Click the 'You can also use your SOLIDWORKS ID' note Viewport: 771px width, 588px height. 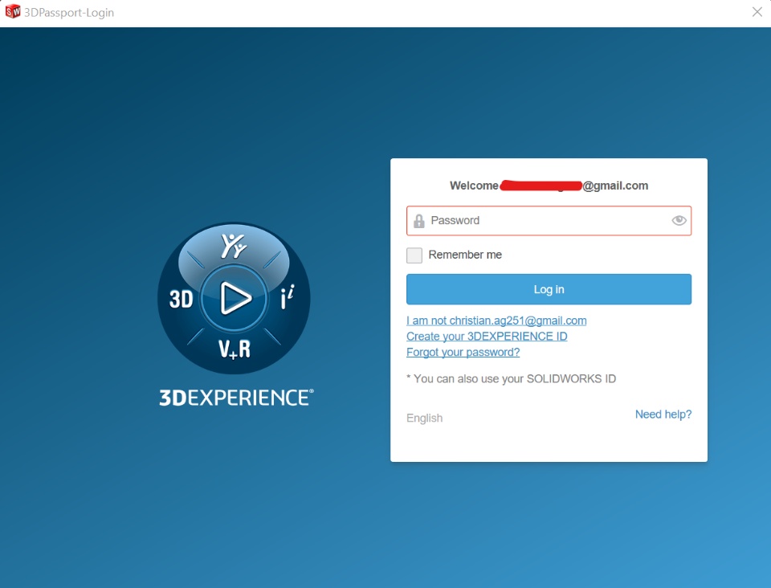tap(512, 378)
